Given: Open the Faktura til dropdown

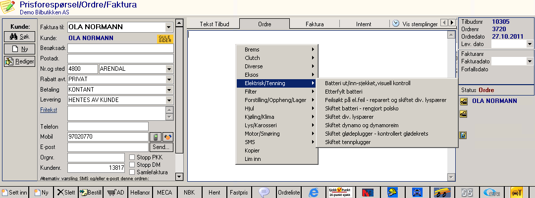Looking at the screenshot, I should [x=169, y=27].
